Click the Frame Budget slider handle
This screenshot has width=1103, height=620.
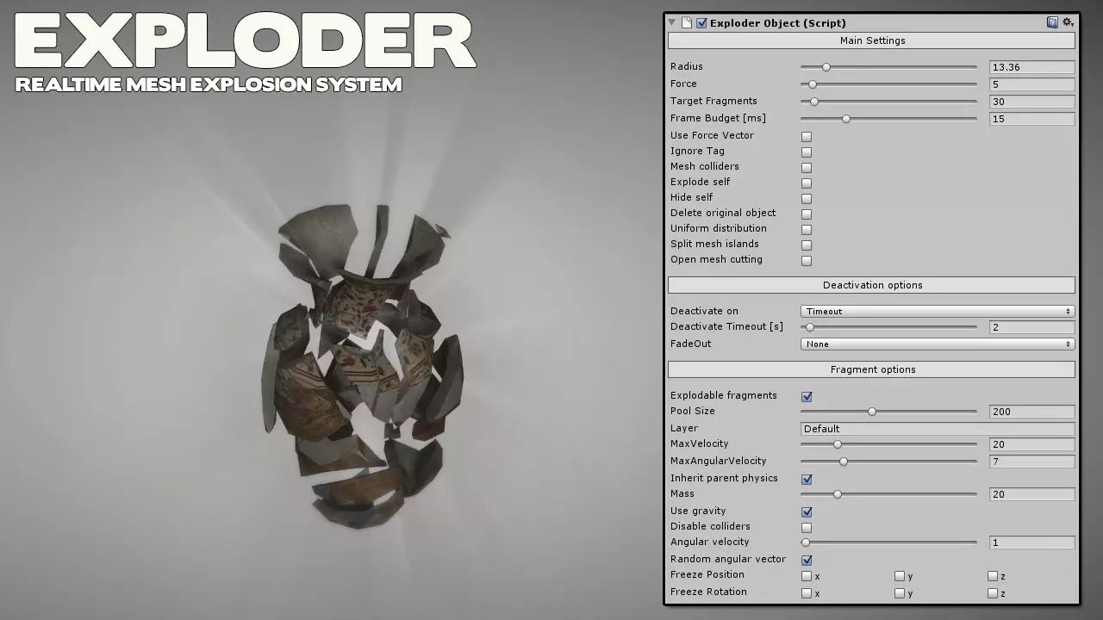pyautogui.click(x=846, y=119)
